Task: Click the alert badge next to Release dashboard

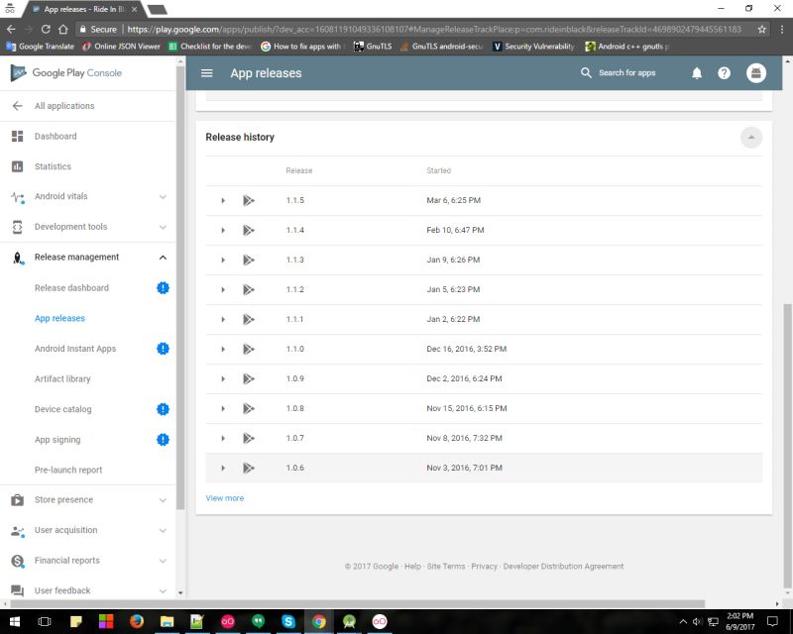Action: coord(163,287)
